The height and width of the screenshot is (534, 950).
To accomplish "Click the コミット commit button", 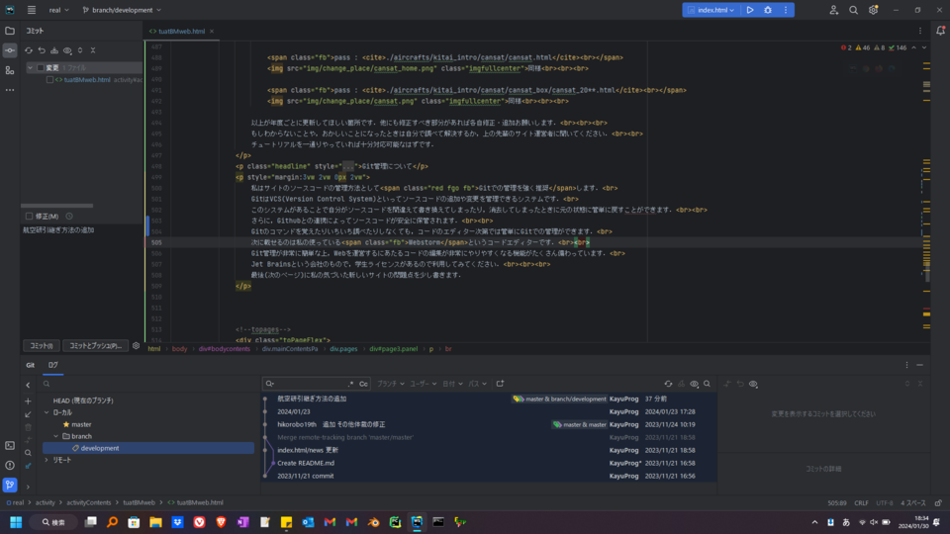I will [42, 346].
